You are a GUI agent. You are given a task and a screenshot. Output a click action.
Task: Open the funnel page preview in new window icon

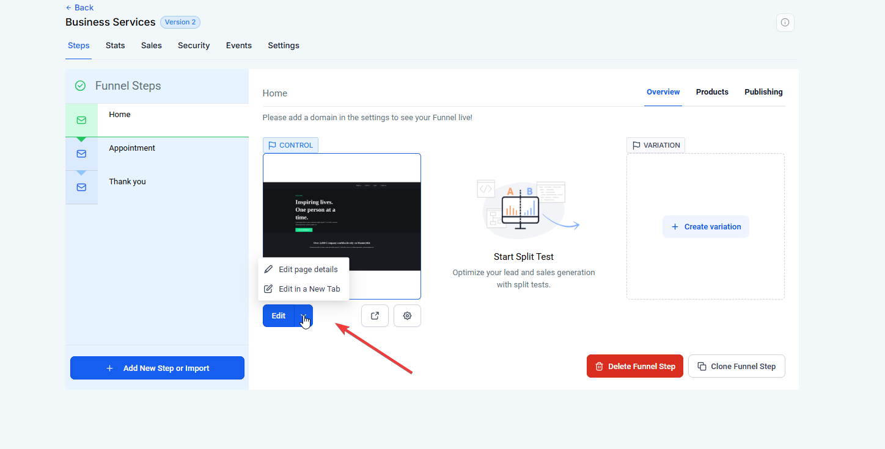tap(375, 316)
